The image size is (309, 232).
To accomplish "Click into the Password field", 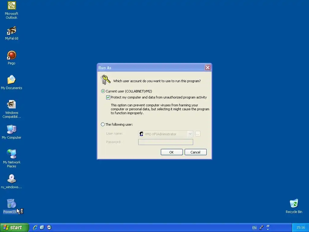I will (166, 142).
